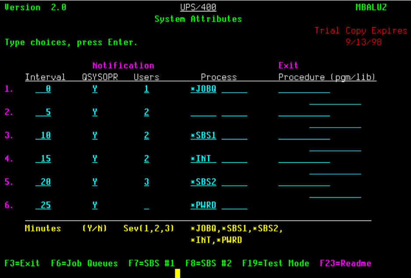Screen dimensions: 411x278
Task: Click the '*INT,*PWRD' hint line
Action: (216, 240)
